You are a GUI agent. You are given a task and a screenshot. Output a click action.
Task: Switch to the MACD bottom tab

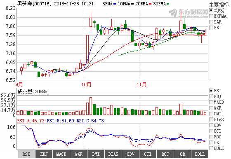coord(61,154)
